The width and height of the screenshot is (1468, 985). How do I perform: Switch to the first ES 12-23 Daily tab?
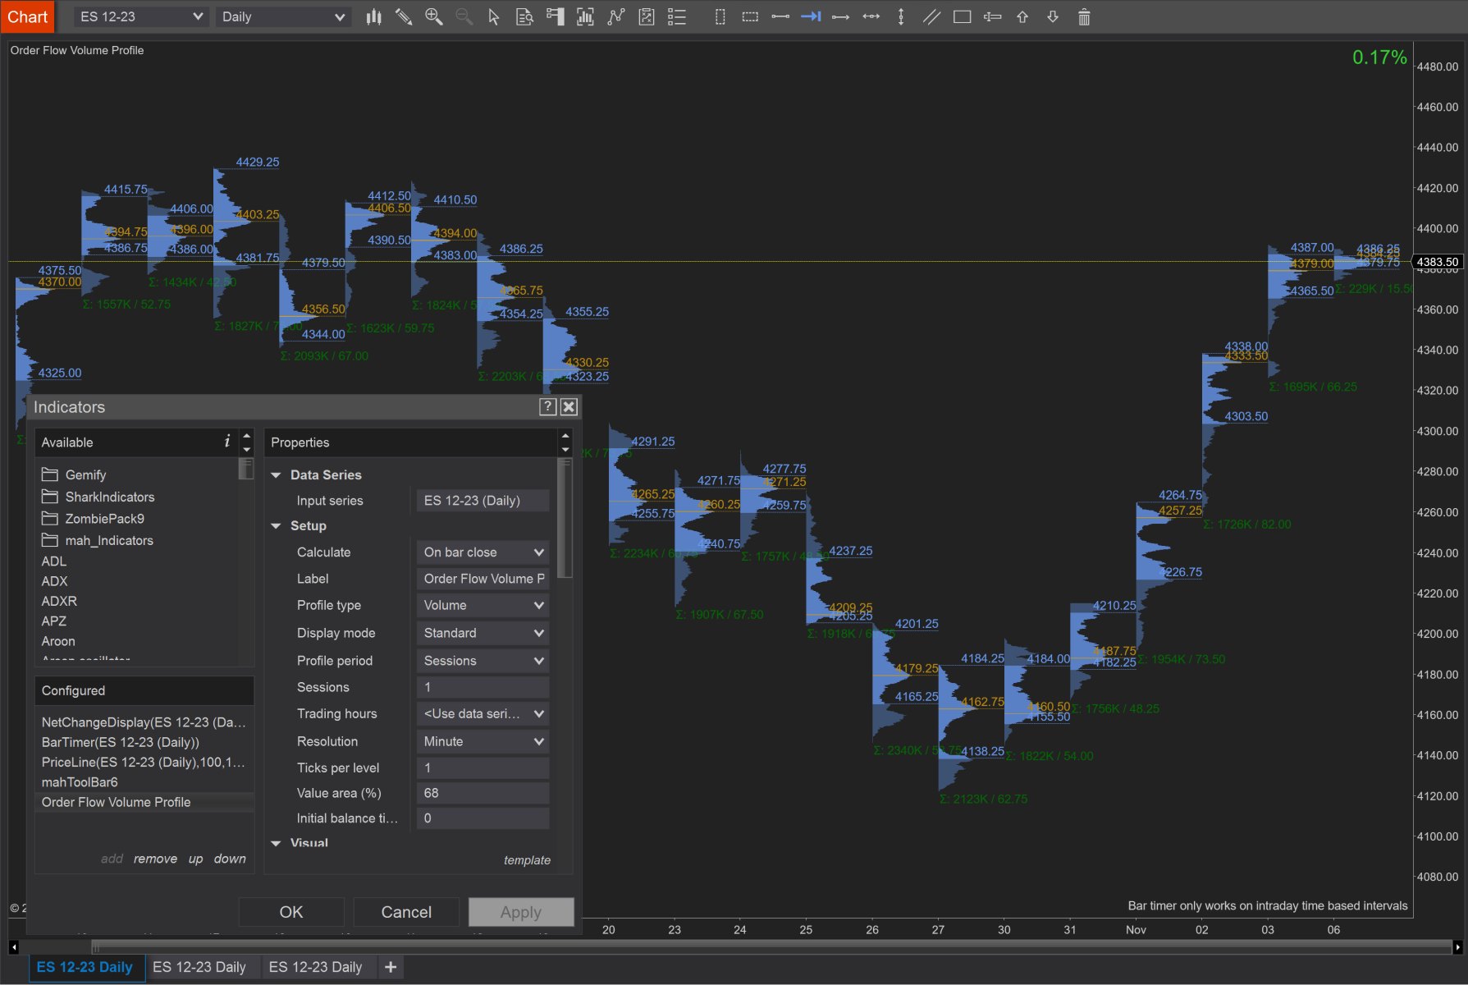click(85, 967)
